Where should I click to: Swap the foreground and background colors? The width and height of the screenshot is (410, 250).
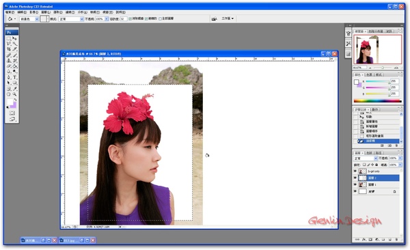[x=15, y=100]
